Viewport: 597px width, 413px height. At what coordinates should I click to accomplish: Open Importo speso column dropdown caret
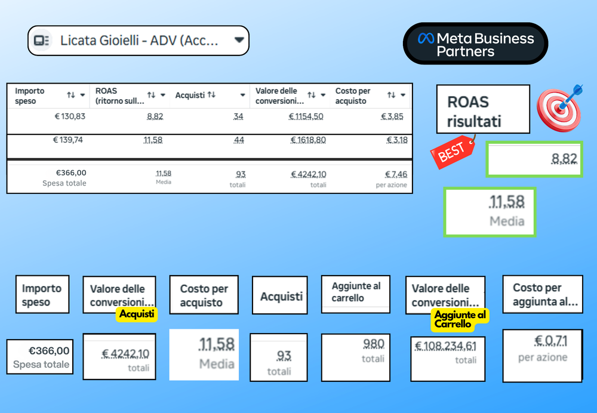[x=82, y=95]
